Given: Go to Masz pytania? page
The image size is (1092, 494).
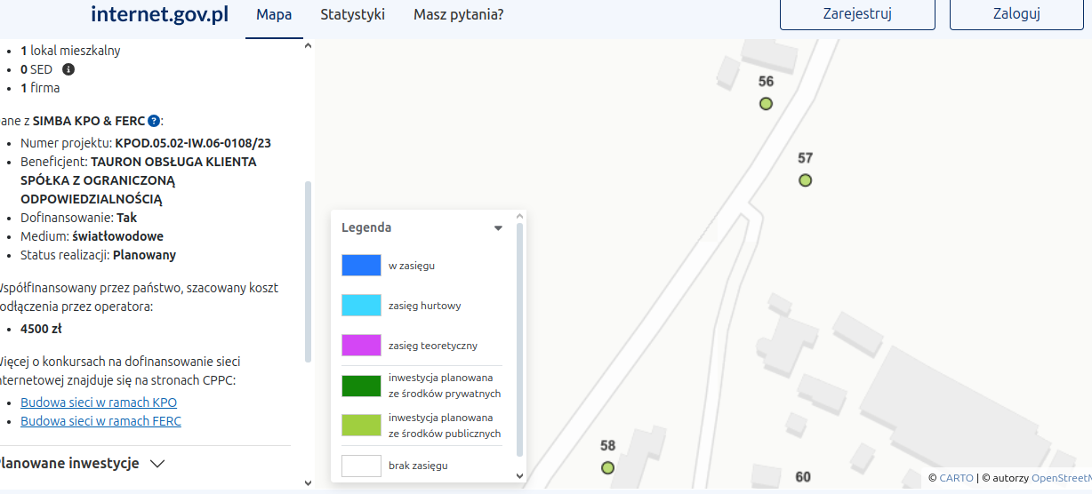Looking at the screenshot, I should coord(458,14).
